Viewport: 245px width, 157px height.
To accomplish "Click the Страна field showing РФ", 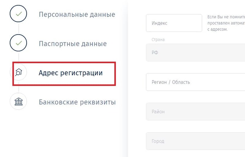I will [x=196, y=53].
